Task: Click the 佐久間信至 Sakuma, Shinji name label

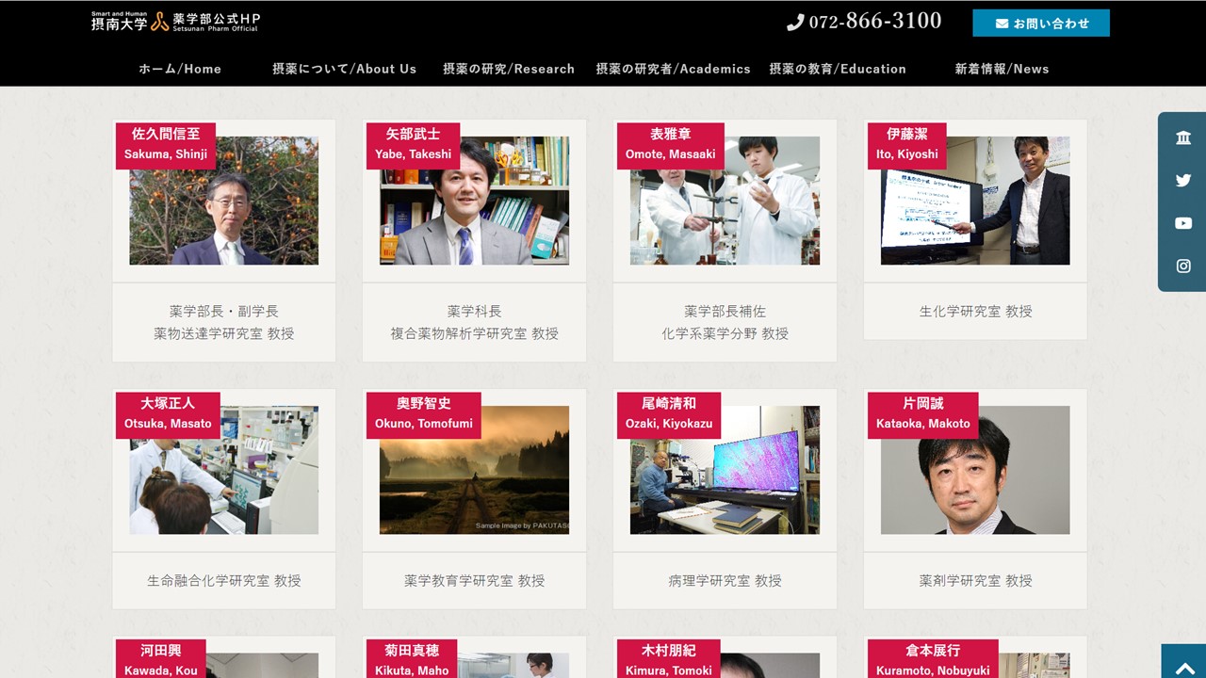Action: click(x=166, y=144)
